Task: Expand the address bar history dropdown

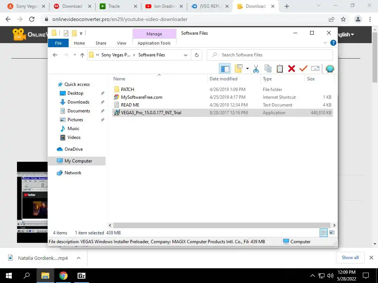Action: click(186, 55)
